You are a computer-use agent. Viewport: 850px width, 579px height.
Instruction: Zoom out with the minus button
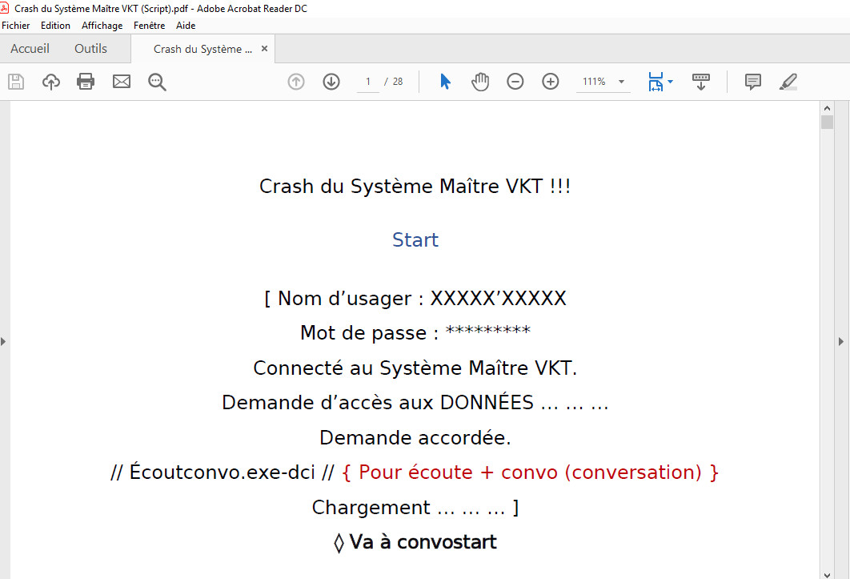(515, 81)
